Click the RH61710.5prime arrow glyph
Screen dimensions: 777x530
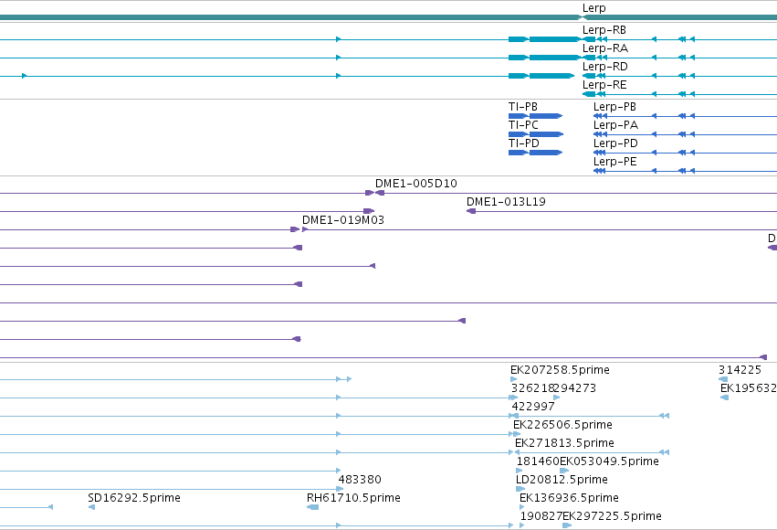click(x=312, y=507)
